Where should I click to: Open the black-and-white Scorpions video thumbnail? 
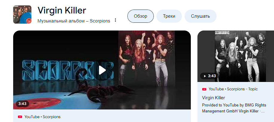pos(236,56)
